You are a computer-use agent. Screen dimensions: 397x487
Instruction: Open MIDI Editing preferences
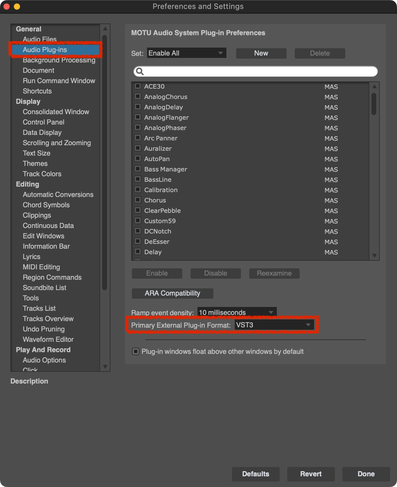[41, 267]
